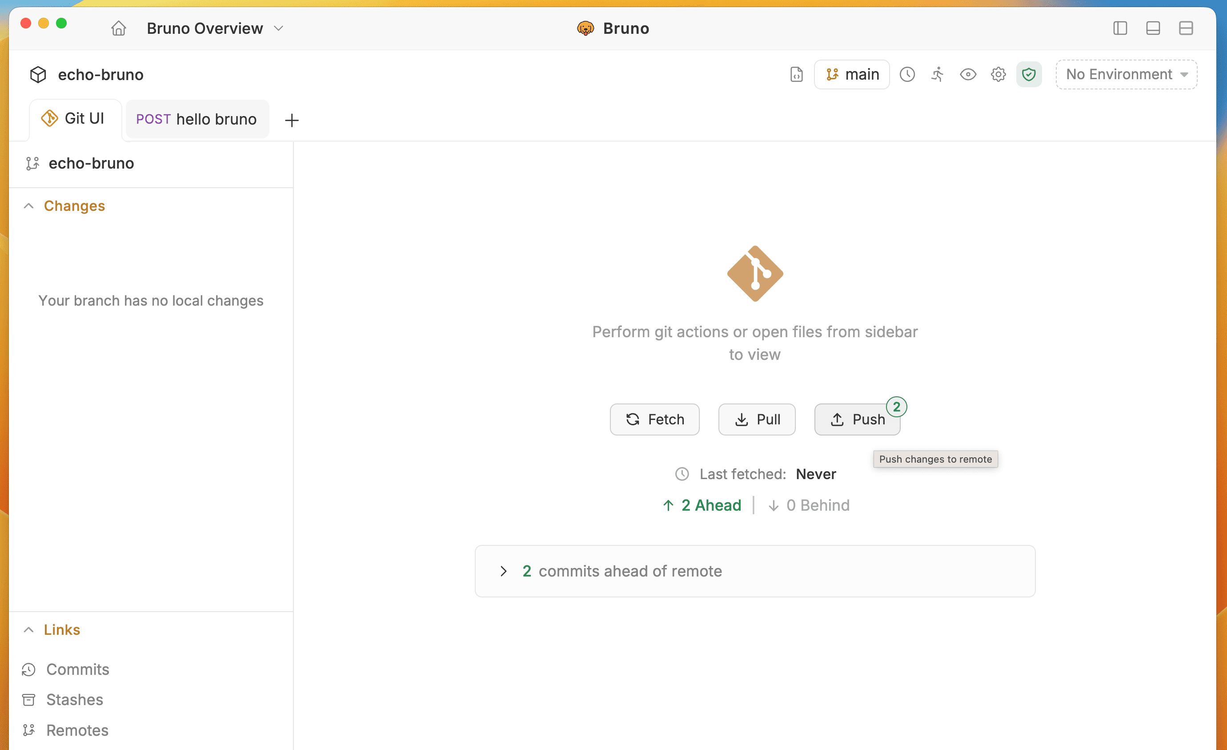Click the echo-bruno collection cube icon
Viewport: 1227px width, 750px height.
pyautogui.click(x=38, y=75)
